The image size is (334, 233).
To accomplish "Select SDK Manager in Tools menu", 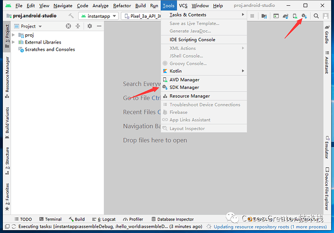I will 184,87.
